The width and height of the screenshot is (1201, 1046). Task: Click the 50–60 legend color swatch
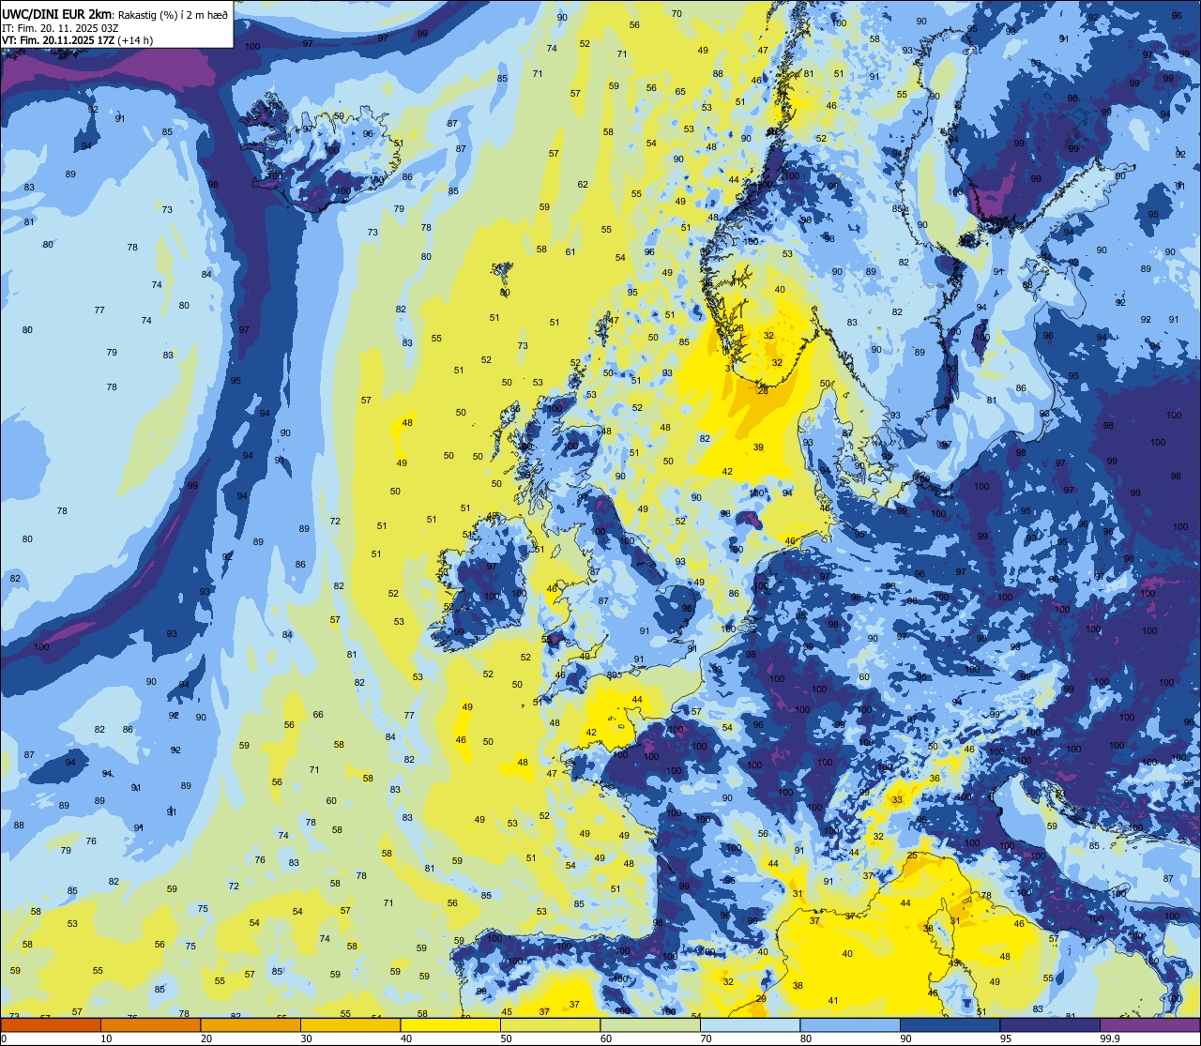pos(550,1025)
